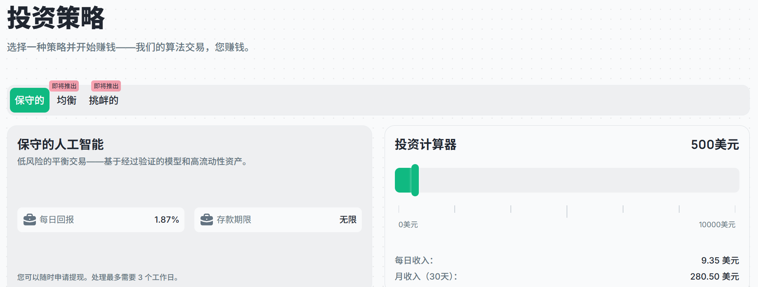Click the 投资策略 page title
This screenshot has height=287, width=758.
pos(56,18)
